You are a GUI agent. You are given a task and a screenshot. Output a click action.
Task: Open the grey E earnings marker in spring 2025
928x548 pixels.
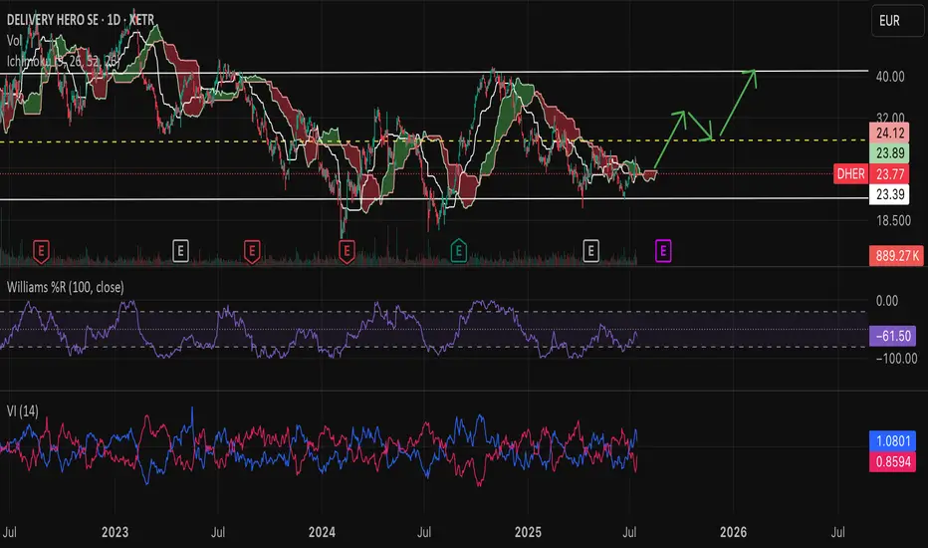click(x=590, y=251)
